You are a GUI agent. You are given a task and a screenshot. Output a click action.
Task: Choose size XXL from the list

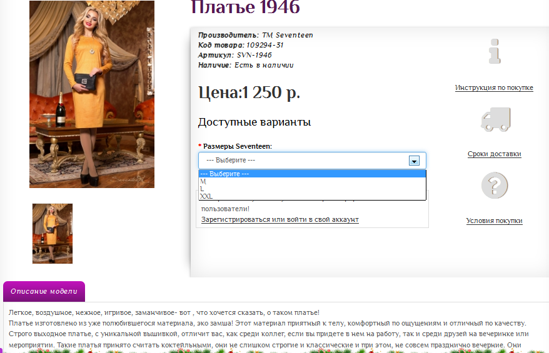pyautogui.click(x=312, y=196)
